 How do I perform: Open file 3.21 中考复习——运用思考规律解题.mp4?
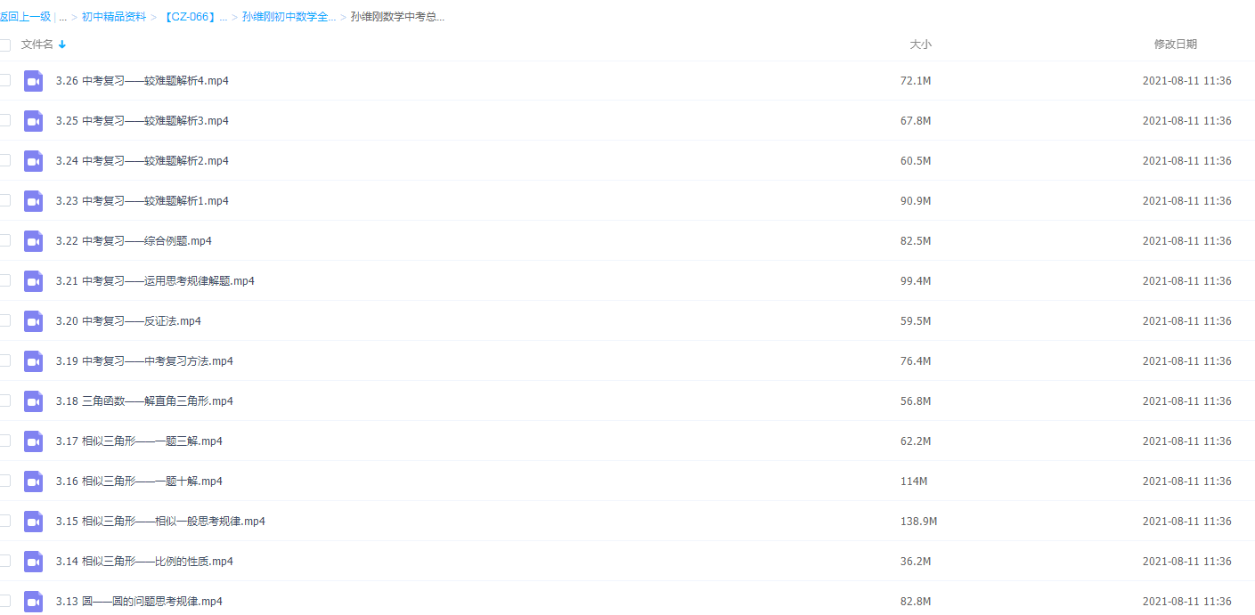point(155,281)
